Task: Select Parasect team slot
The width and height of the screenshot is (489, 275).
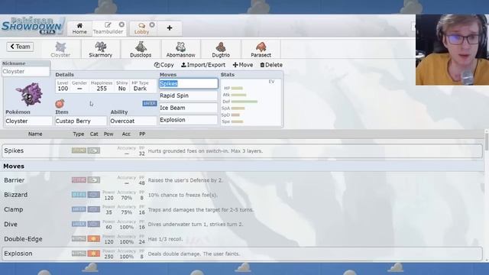Action: (261, 49)
